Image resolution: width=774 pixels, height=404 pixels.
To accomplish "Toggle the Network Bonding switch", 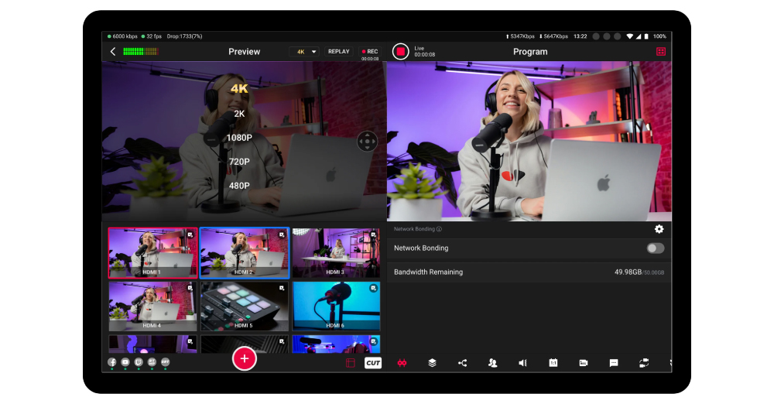I will tap(656, 248).
